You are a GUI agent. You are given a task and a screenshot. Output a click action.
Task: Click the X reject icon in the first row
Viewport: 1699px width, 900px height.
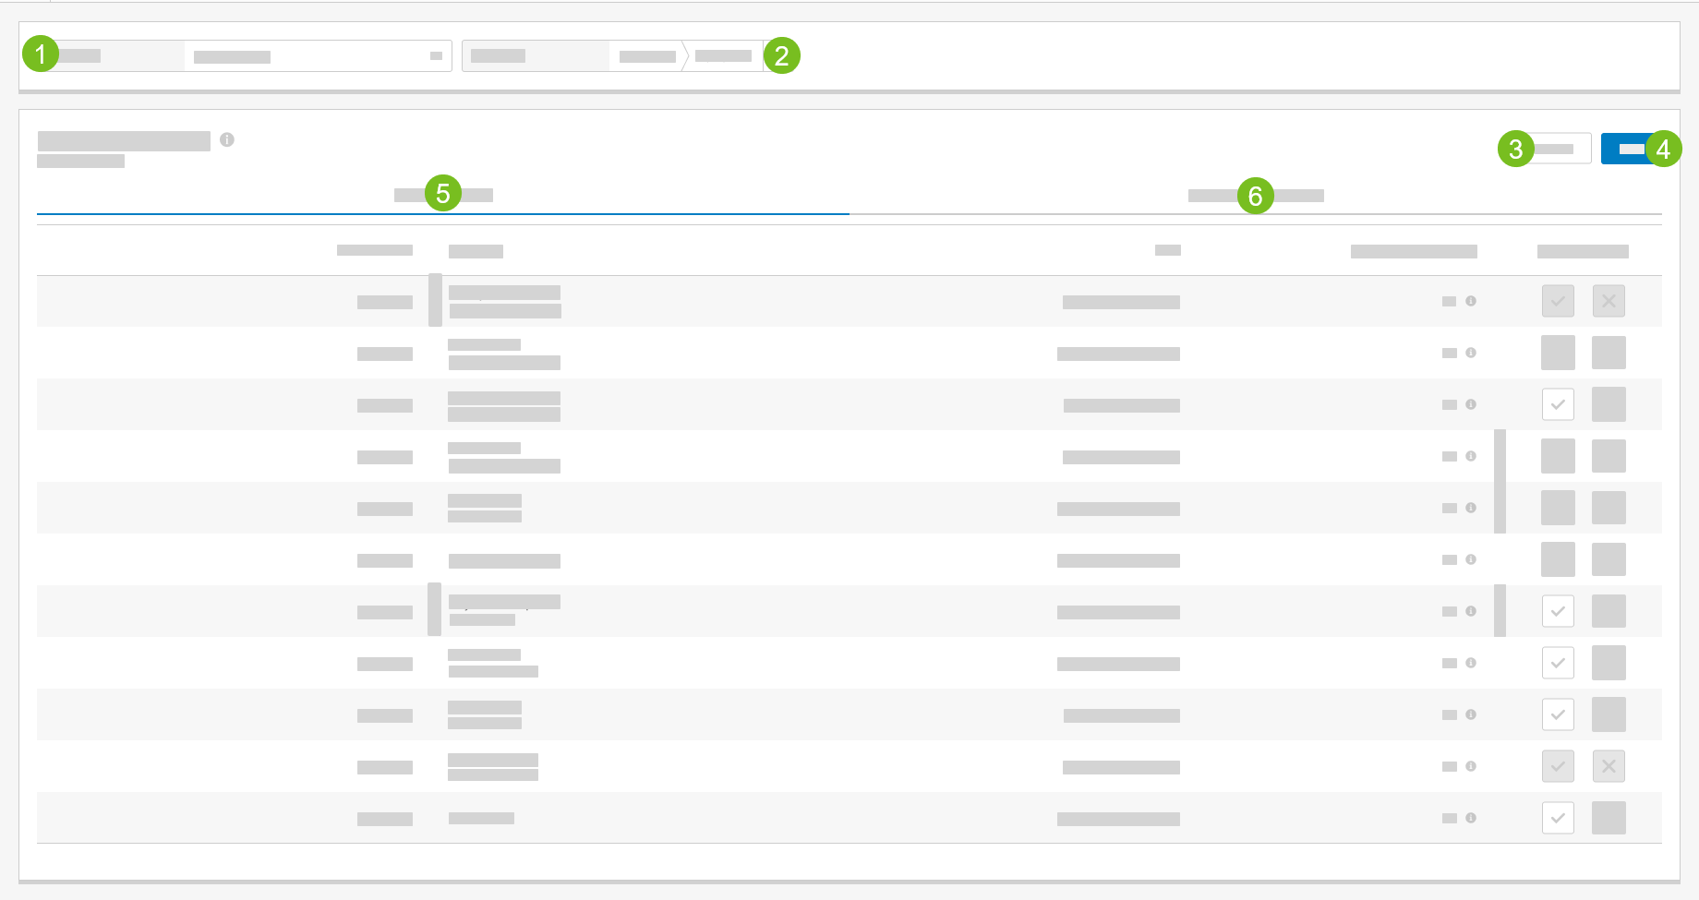(1609, 301)
